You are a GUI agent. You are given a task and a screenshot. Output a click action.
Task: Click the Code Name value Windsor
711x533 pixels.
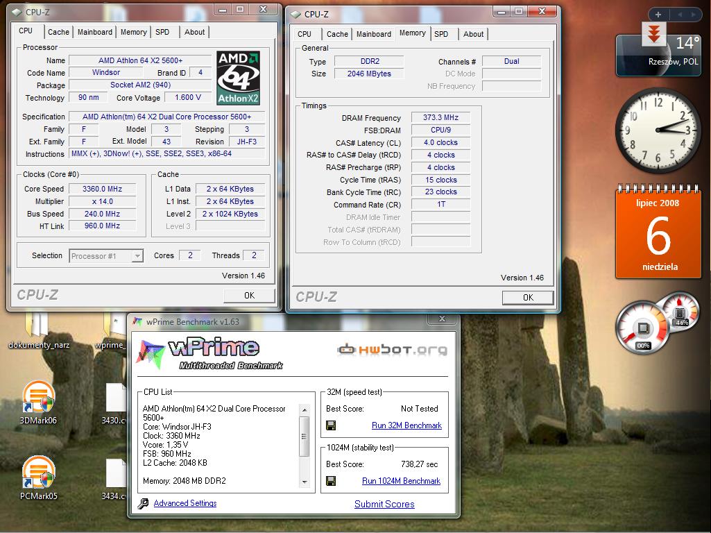tap(106, 73)
